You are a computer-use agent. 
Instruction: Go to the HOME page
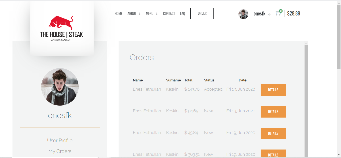coord(119,13)
